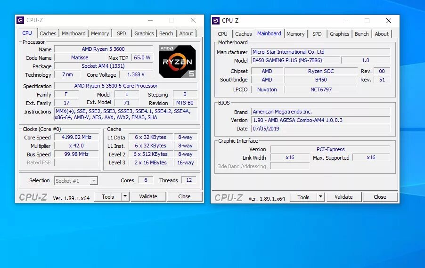
Task: Click Tools button in left window
Action: [108, 196]
